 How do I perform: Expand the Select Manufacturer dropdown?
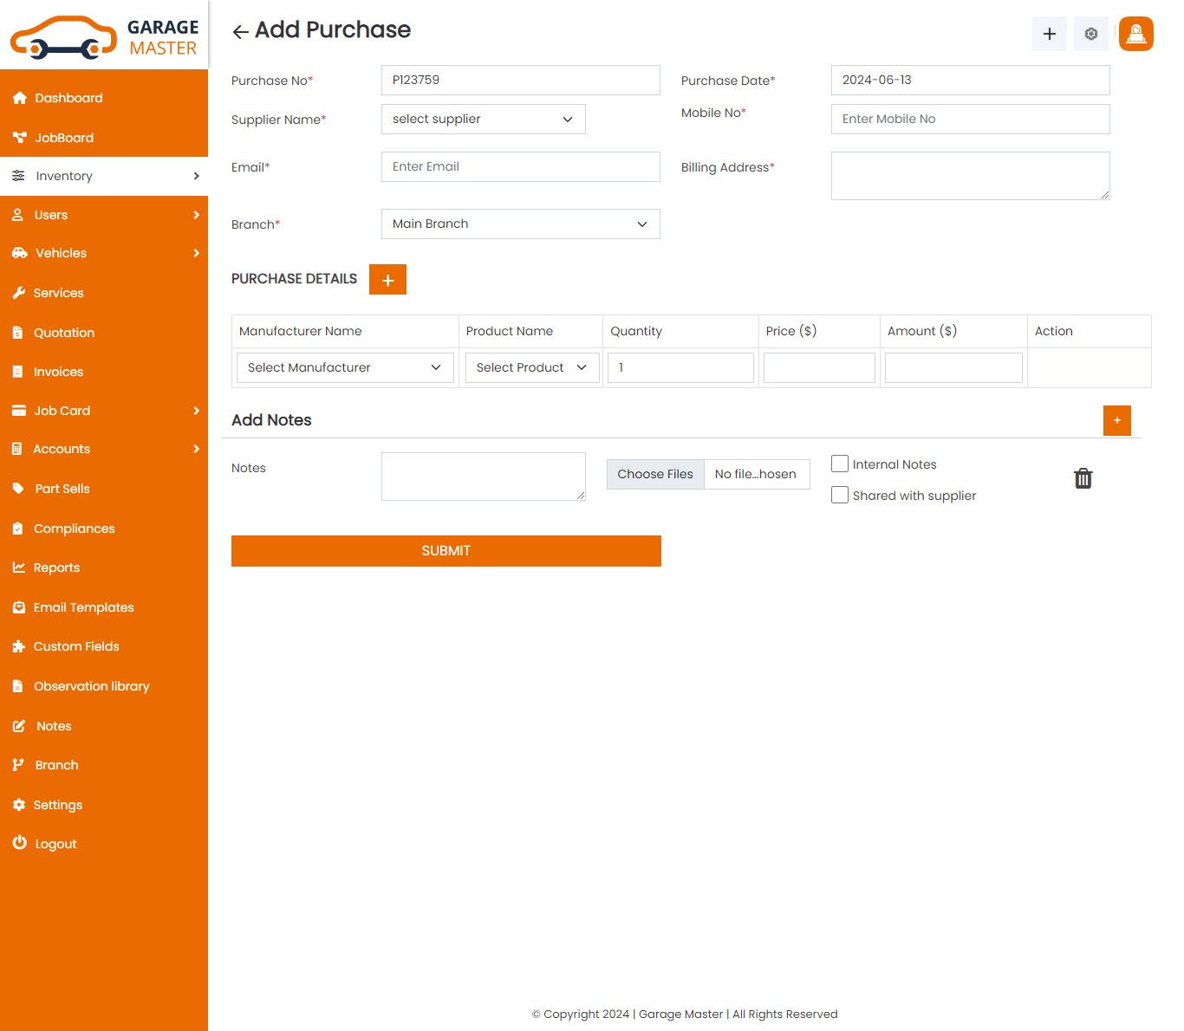[x=345, y=368]
